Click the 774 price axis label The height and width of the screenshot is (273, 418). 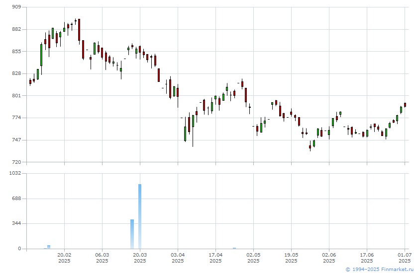(16, 117)
